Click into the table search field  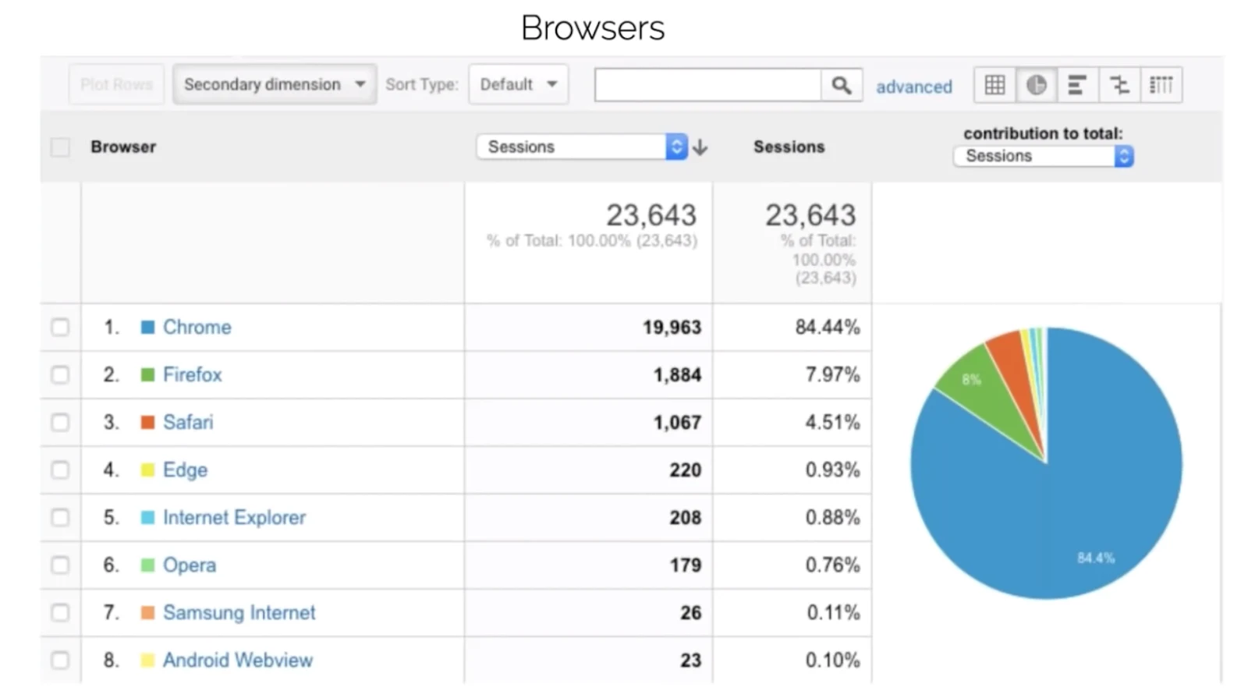707,85
